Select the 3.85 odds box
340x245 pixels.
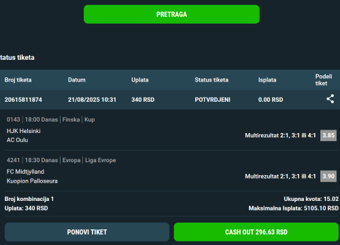tap(328, 135)
